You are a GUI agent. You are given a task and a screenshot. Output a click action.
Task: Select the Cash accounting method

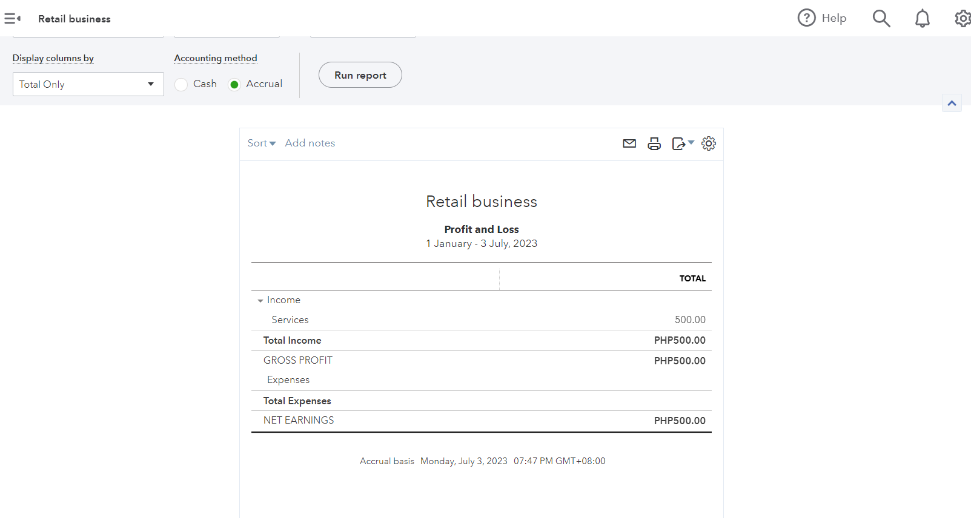point(181,84)
